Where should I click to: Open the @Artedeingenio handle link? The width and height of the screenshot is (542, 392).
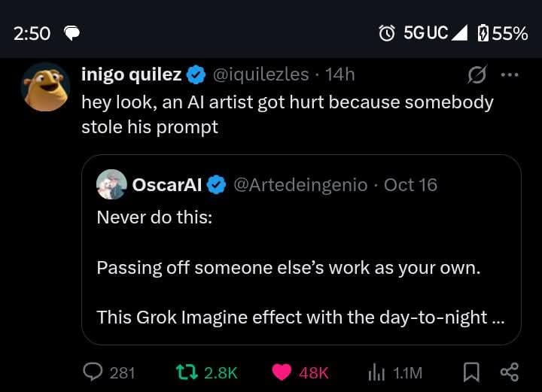pos(301,184)
